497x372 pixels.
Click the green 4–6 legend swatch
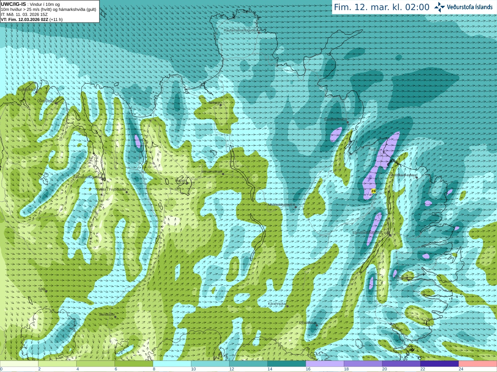point(96,364)
